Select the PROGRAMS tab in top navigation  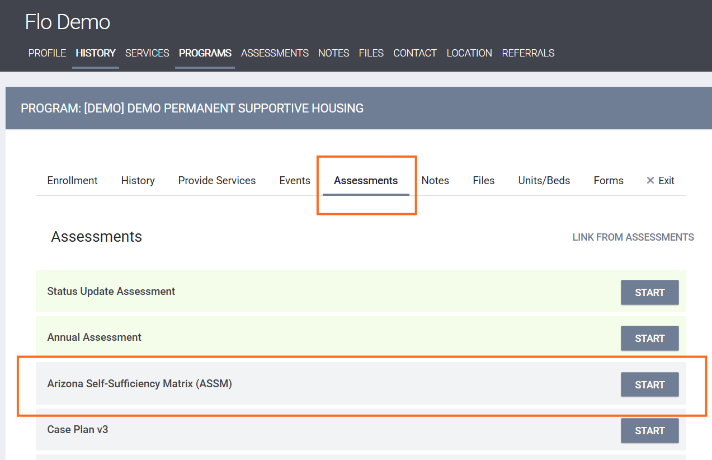point(205,53)
